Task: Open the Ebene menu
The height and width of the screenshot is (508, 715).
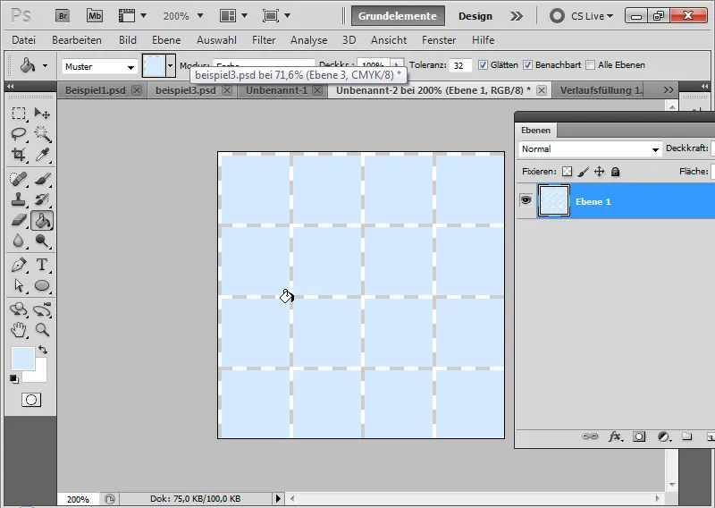Action: (x=166, y=40)
